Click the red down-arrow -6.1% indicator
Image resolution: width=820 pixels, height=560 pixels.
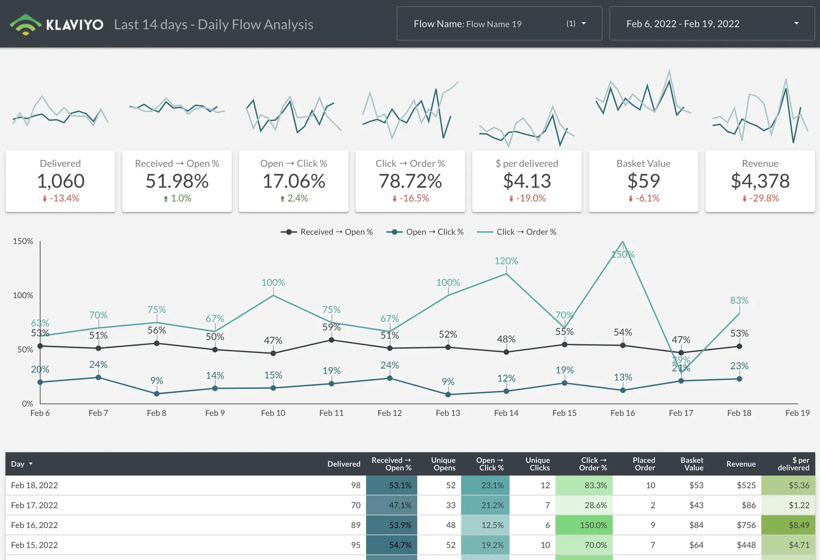pyautogui.click(x=644, y=198)
